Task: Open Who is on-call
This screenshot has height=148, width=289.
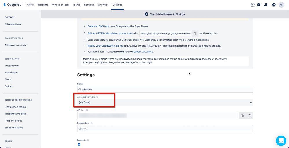Action: [60, 5]
